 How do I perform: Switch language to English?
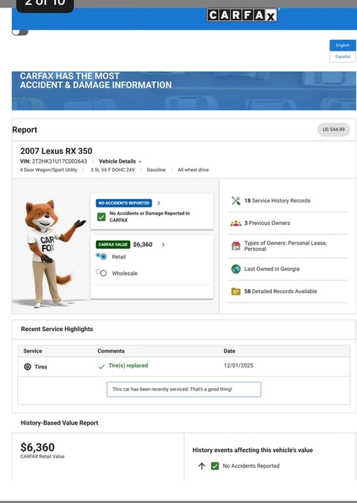pyautogui.click(x=342, y=45)
